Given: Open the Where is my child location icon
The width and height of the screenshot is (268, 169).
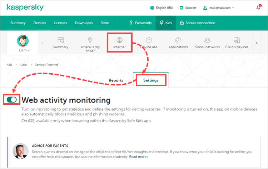Looking at the screenshot, I should (x=90, y=40).
